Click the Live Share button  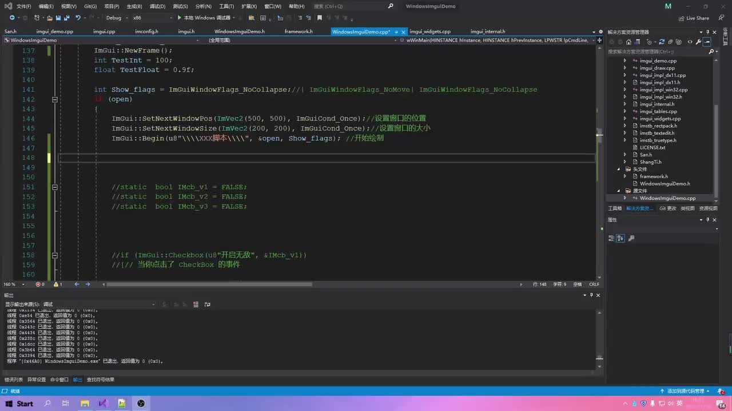[694, 18]
